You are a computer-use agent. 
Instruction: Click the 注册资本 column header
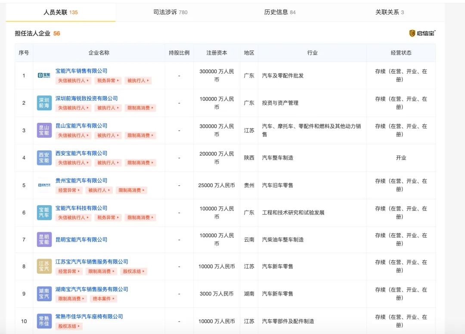click(217, 53)
